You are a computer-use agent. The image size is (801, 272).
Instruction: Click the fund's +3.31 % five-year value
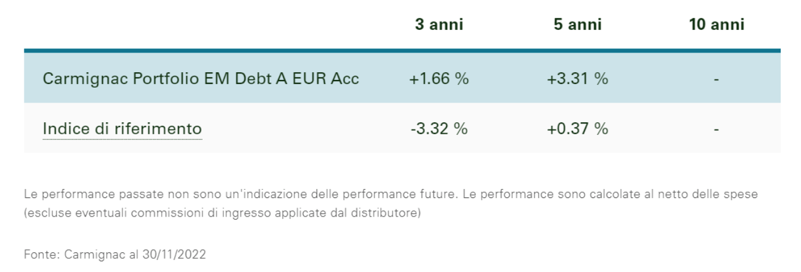point(577,79)
